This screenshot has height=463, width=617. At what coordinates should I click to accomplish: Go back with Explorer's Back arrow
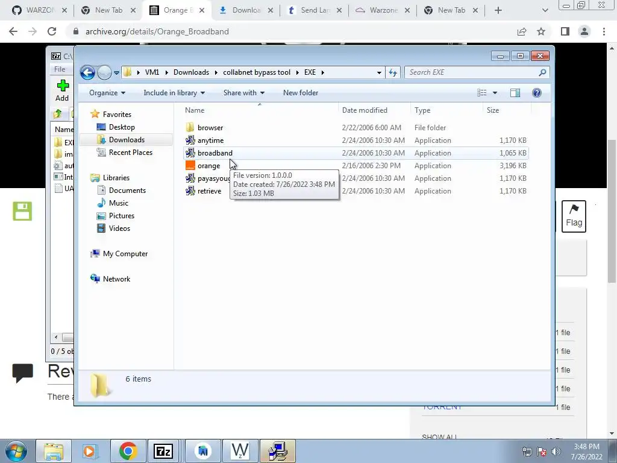point(87,72)
